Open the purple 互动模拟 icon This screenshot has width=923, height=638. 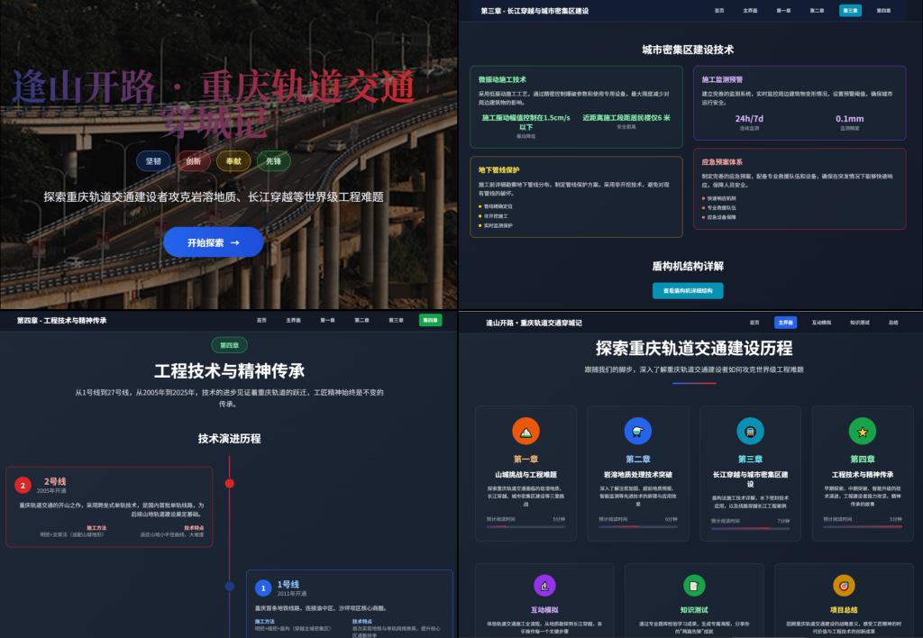pyautogui.click(x=544, y=586)
